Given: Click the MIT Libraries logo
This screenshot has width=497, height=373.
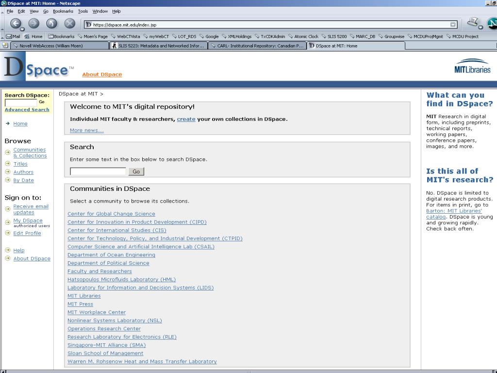Looking at the screenshot, I should [472, 66].
